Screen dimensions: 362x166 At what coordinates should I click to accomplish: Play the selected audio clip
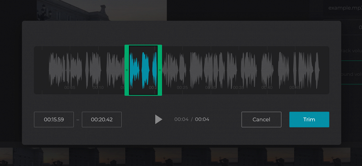158,119
